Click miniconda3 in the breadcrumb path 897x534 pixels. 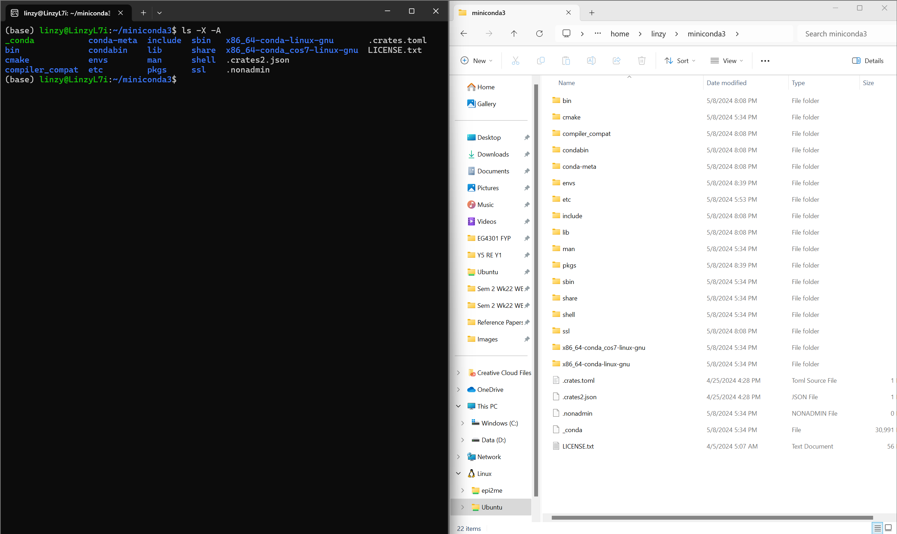point(706,34)
